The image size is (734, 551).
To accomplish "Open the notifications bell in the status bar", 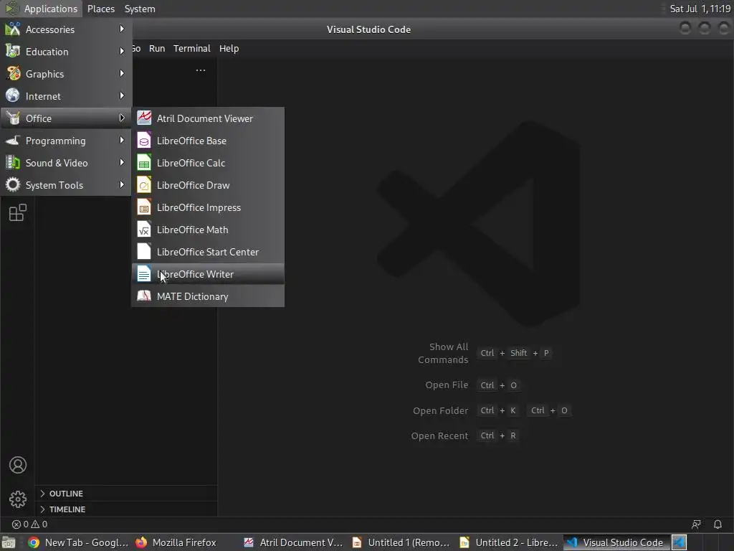I will tap(717, 524).
